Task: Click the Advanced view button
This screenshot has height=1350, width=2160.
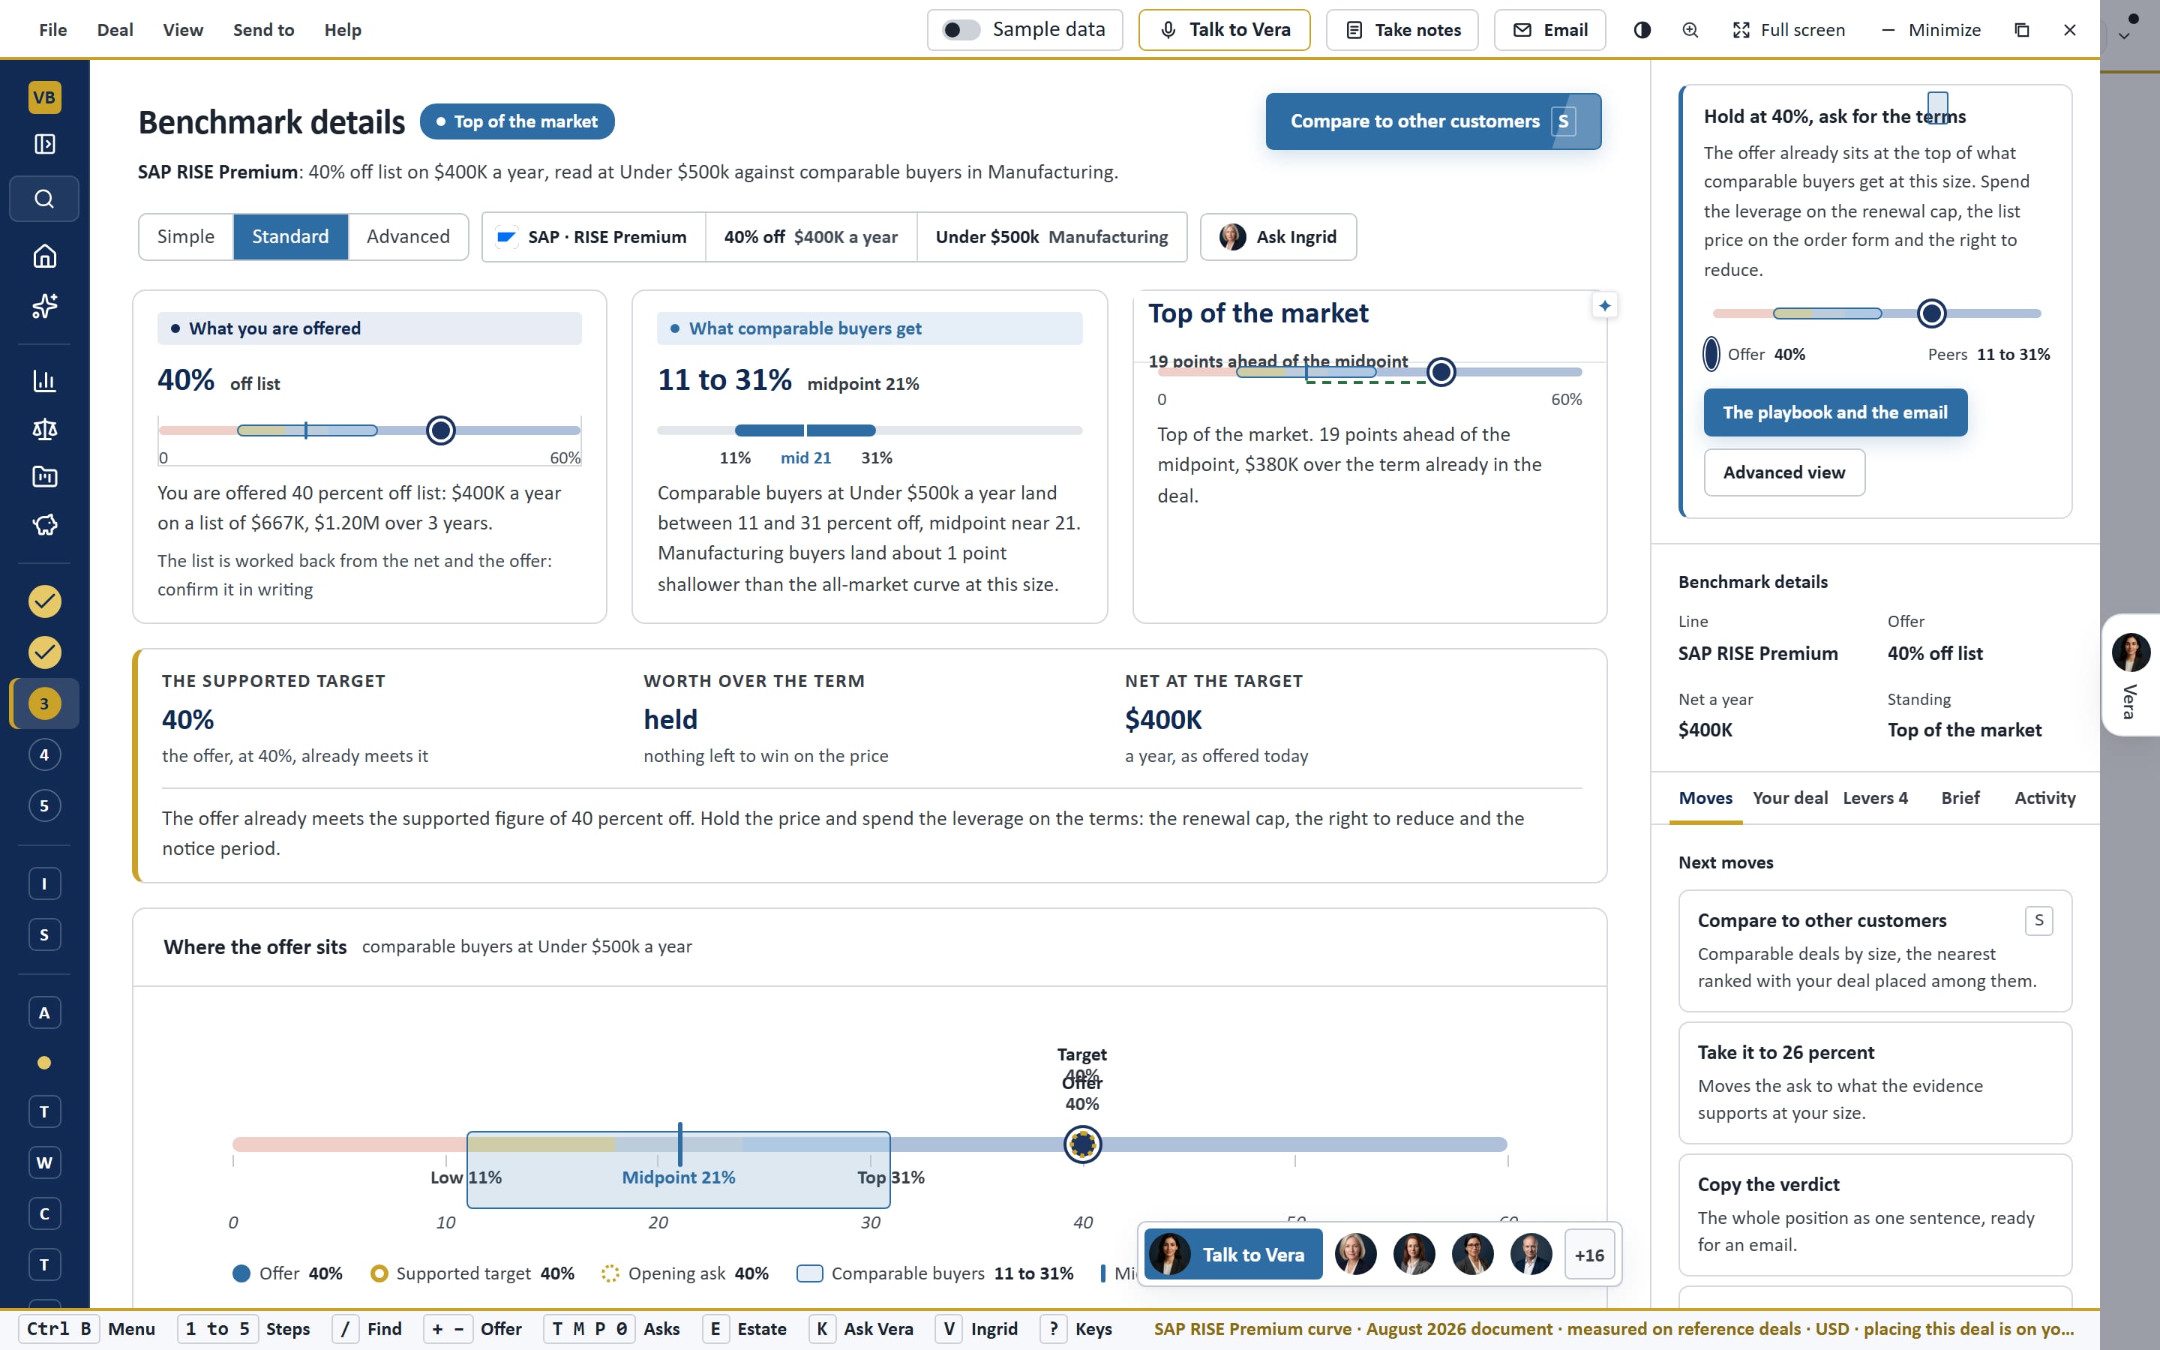Action: (1783, 472)
